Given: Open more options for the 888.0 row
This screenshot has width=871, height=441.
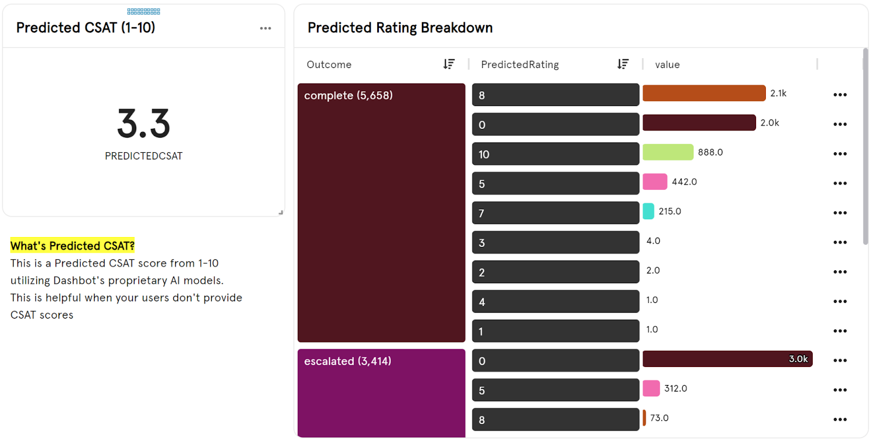Looking at the screenshot, I should tap(840, 154).
